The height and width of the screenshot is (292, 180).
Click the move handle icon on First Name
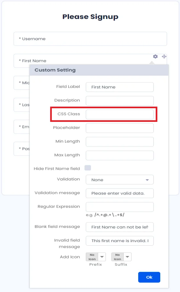[x=164, y=56]
